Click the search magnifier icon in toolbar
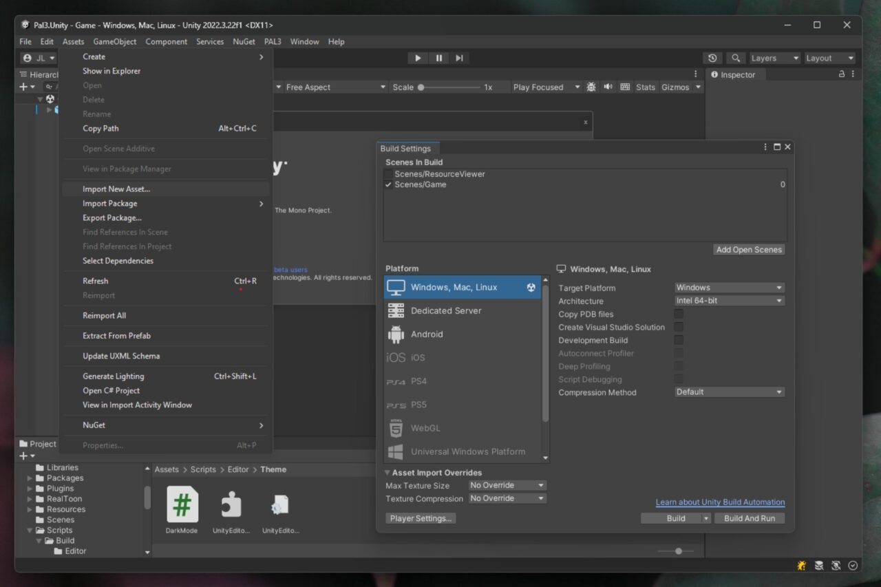The image size is (881, 587). click(x=736, y=58)
